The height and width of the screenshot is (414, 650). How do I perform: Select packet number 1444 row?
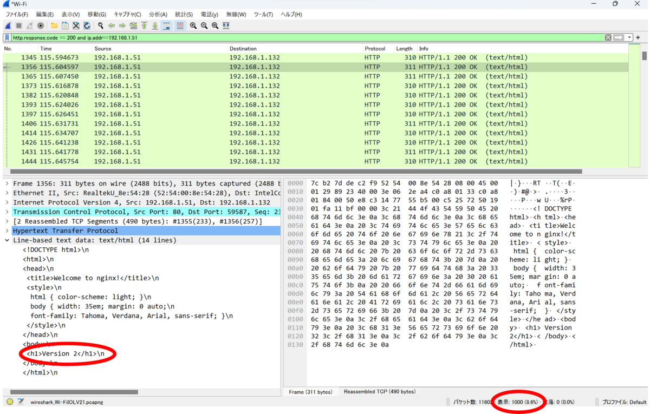coord(315,161)
